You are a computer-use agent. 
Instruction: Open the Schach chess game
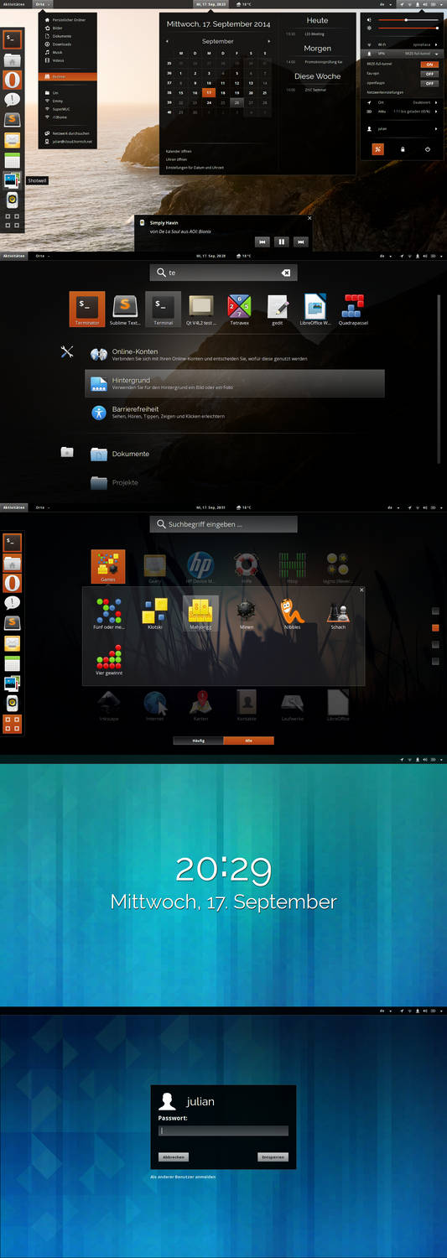click(338, 613)
